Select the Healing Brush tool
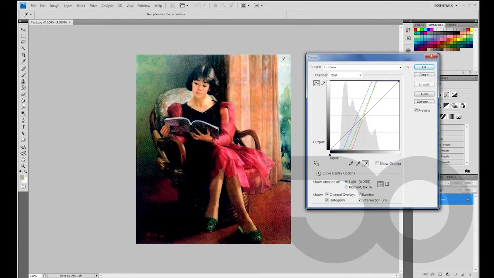The width and height of the screenshot is (494, 278). (23, 69)
